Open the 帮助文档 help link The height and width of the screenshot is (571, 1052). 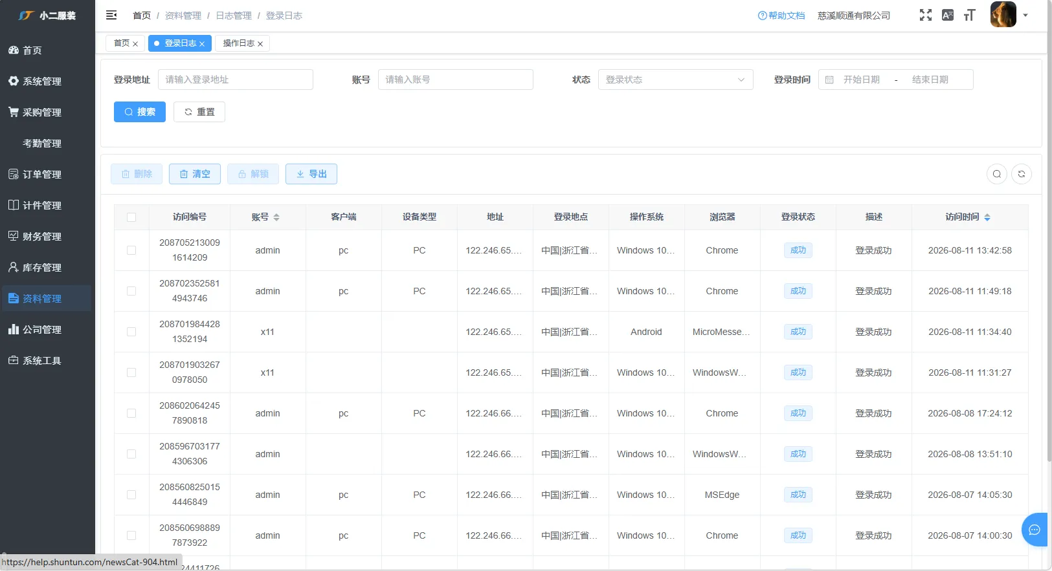pos(781,16)
